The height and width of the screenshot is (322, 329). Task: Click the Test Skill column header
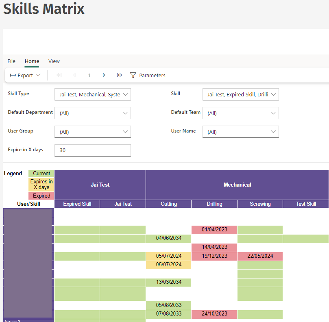point(306,204)
